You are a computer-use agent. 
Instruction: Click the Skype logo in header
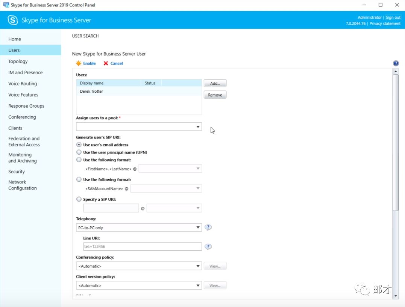tap(13, 20)
